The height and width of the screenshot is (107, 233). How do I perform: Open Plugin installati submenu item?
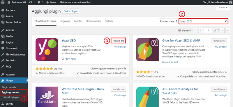pos(10,87)
